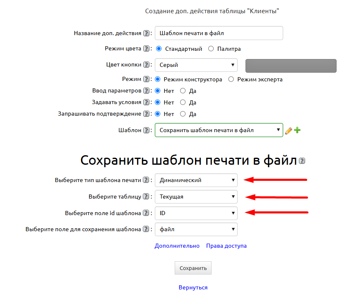Click help icon beside Цвет кнопки label

(146, 65)
